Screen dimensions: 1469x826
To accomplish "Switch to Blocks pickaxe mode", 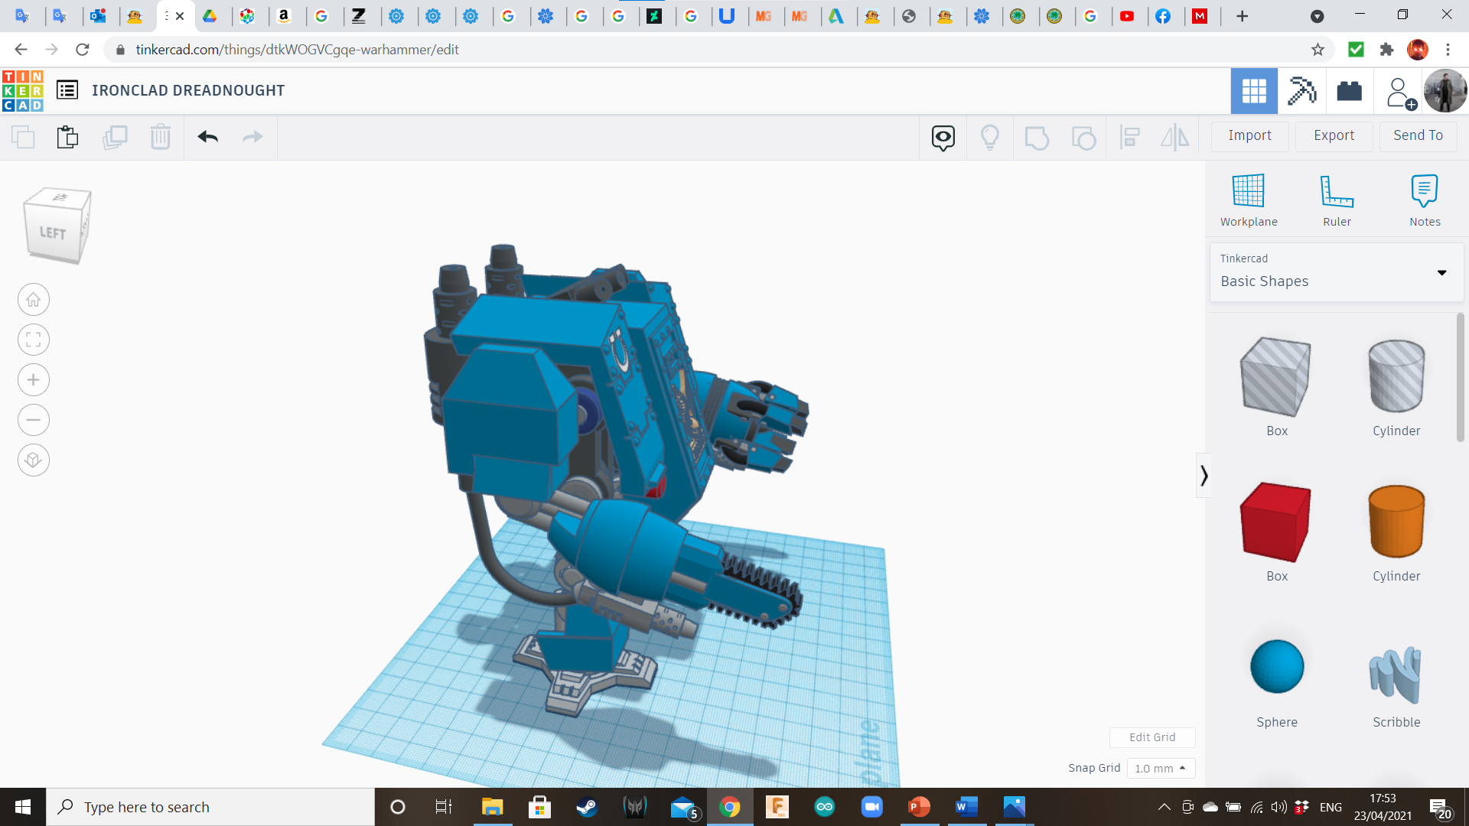I will point(1301,91).
